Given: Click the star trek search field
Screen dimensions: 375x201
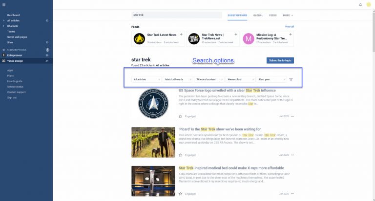Looking at the screenshot, I should tap(176, 15).
